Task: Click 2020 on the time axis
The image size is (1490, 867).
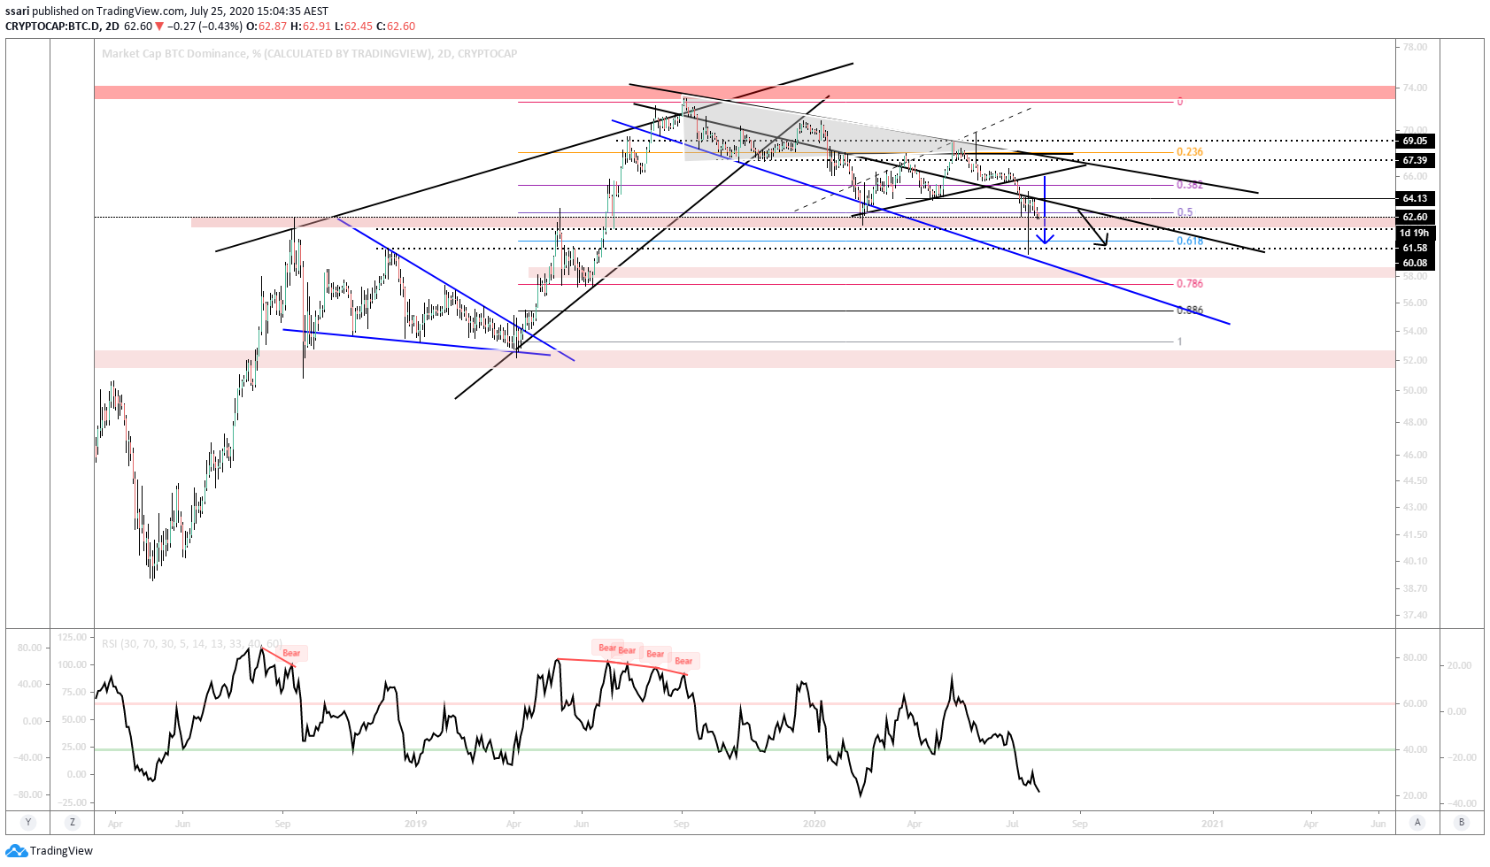Action: [x=814, y=824]
